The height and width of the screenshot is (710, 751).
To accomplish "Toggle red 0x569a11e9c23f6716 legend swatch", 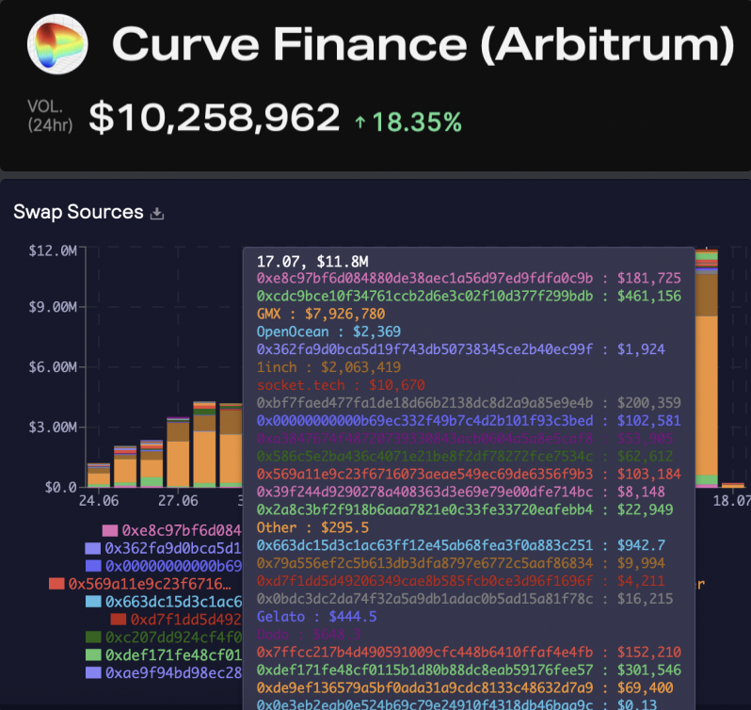I will (56, 584).
